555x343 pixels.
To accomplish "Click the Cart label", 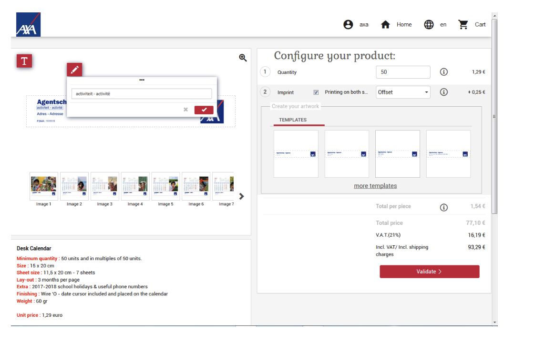I will pyautogui.click(x=480, y=24).
